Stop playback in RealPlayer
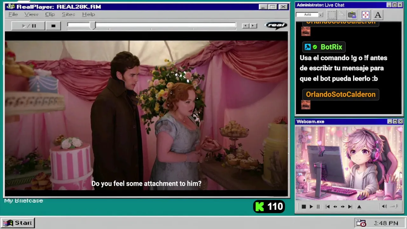Viewport: 407px width, 229px height. coord(53,26)
